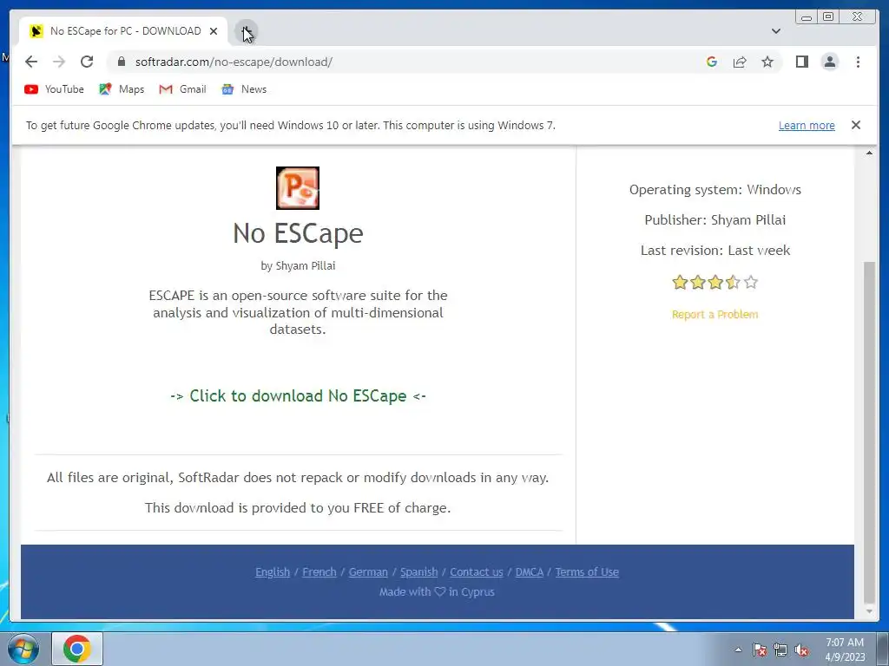Screen dimensions: 889x666
Task: Bookmark this tab with the star icon
Action: 767,62
